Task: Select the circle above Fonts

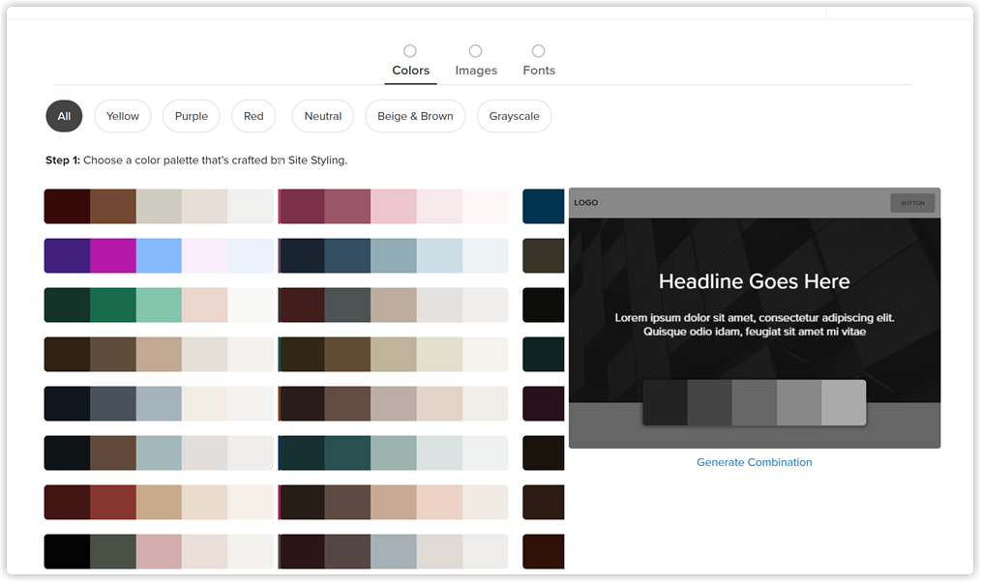Action: [538, 50]
